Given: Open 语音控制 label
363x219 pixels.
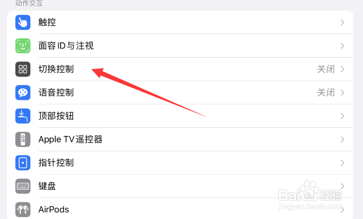Looking at the screenshot, I should coord(56,93).
